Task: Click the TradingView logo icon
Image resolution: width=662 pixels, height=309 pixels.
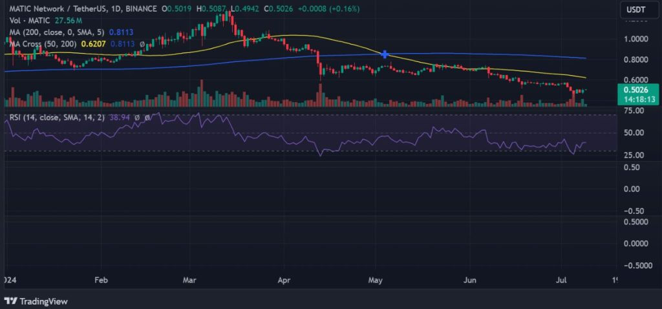Action: coord(10,301)
